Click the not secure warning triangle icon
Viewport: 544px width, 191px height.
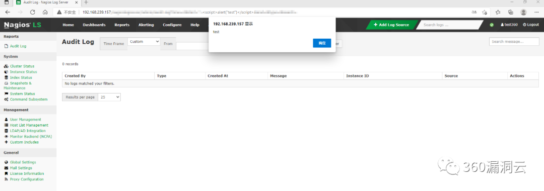pos(59,12)
